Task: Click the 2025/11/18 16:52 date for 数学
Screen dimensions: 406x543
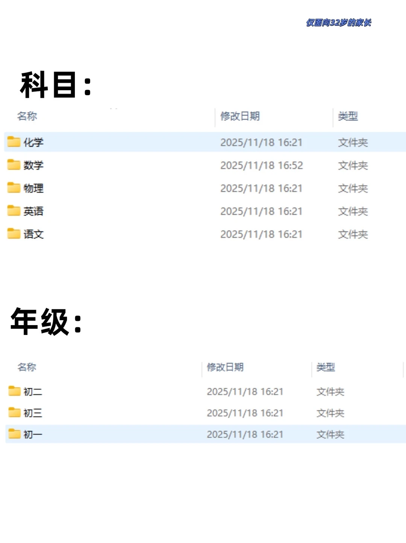Action: pyautogui.click(x=262, y=165)
